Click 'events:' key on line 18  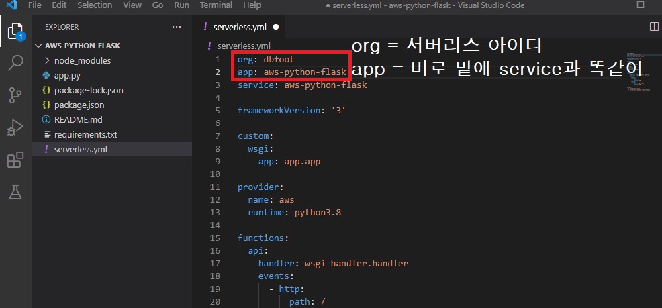[276, 276]
